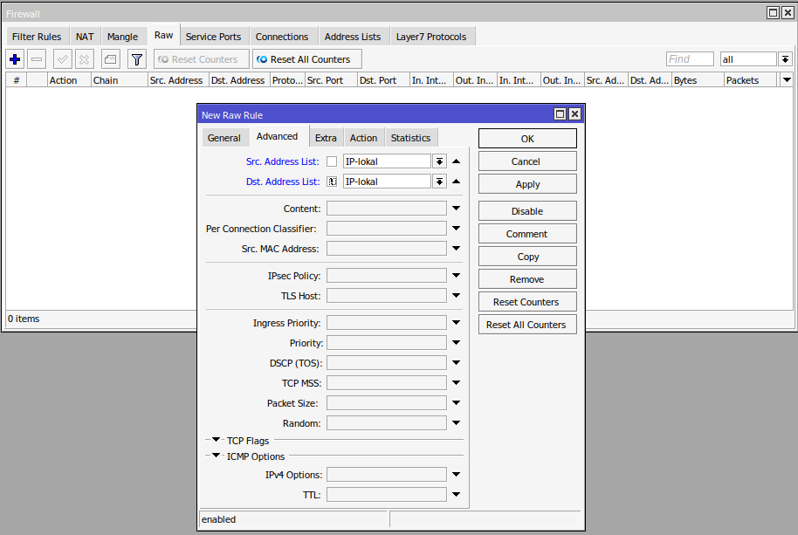The height and width of the screenshot is (535, 798).
Task: Click the Disable button
Action: (527, 211)
